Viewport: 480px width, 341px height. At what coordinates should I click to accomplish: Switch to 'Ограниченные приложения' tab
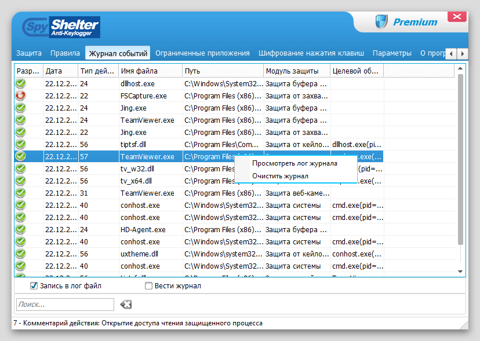point(202,53)
